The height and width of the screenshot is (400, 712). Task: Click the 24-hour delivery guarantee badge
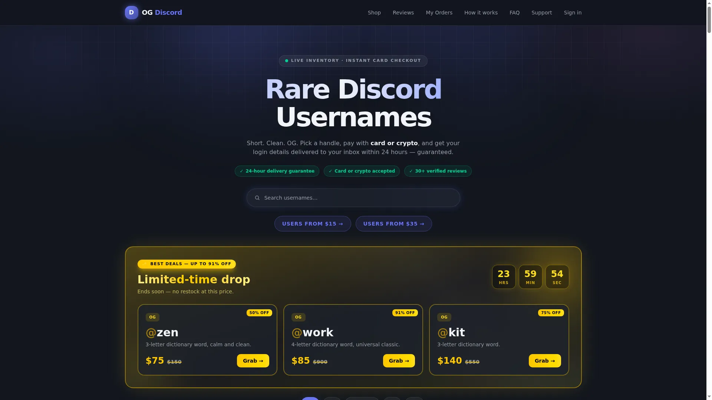click(277, 171)
